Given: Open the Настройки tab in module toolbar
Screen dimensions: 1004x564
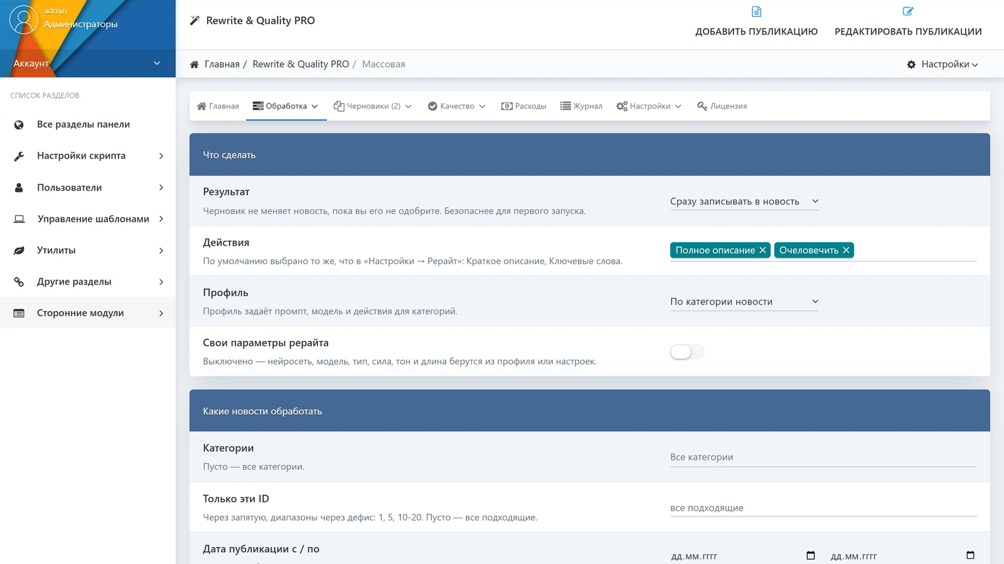Looking at the screenshot, I should (x=649, y=106).
